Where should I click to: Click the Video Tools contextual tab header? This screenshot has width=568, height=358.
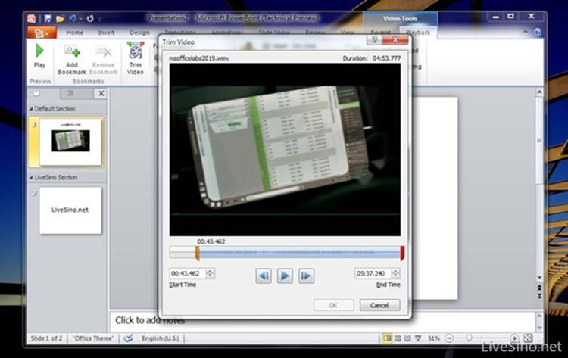[x=400, y=18]
